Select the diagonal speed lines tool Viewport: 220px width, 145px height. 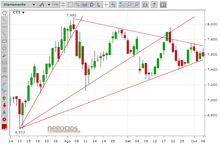[x=4, y=84]
